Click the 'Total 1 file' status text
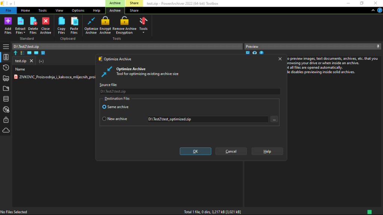Screen dimensions: 383x215 (x=212, y=212)
